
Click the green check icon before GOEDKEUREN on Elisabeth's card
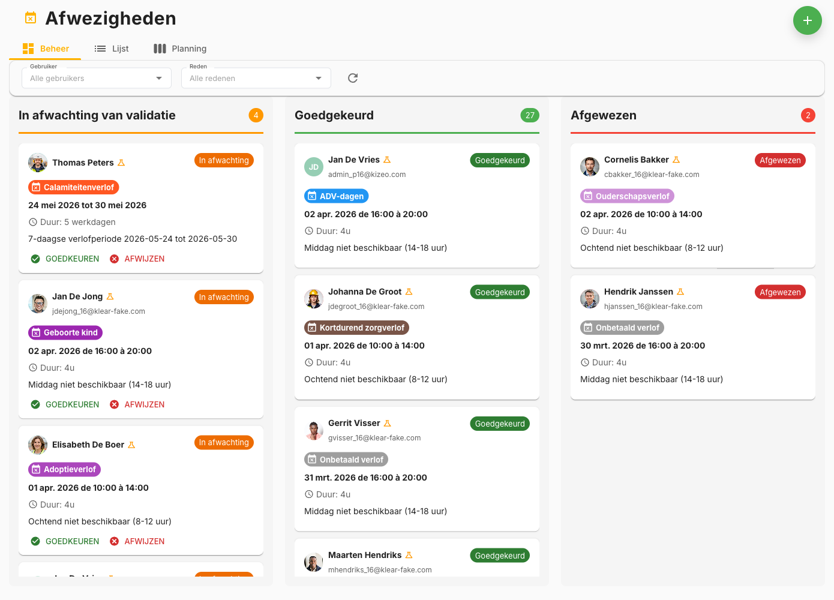coord(36,541)
